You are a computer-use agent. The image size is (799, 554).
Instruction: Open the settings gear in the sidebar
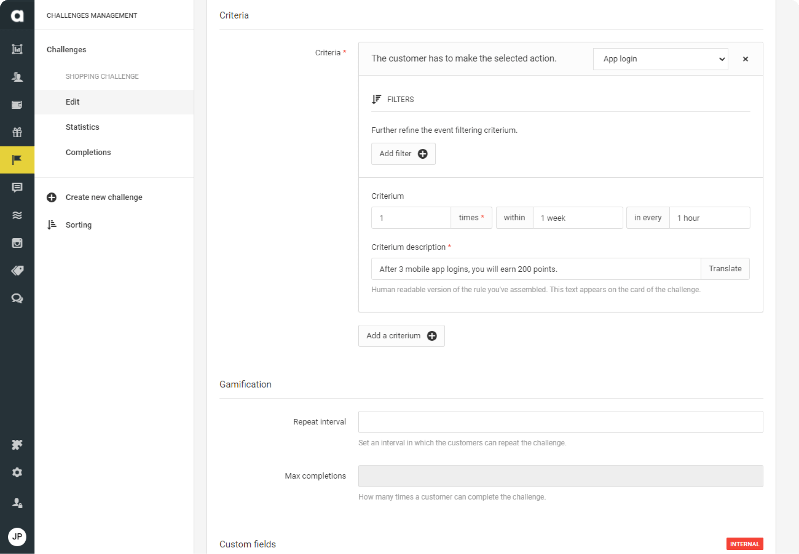[17, 472]
